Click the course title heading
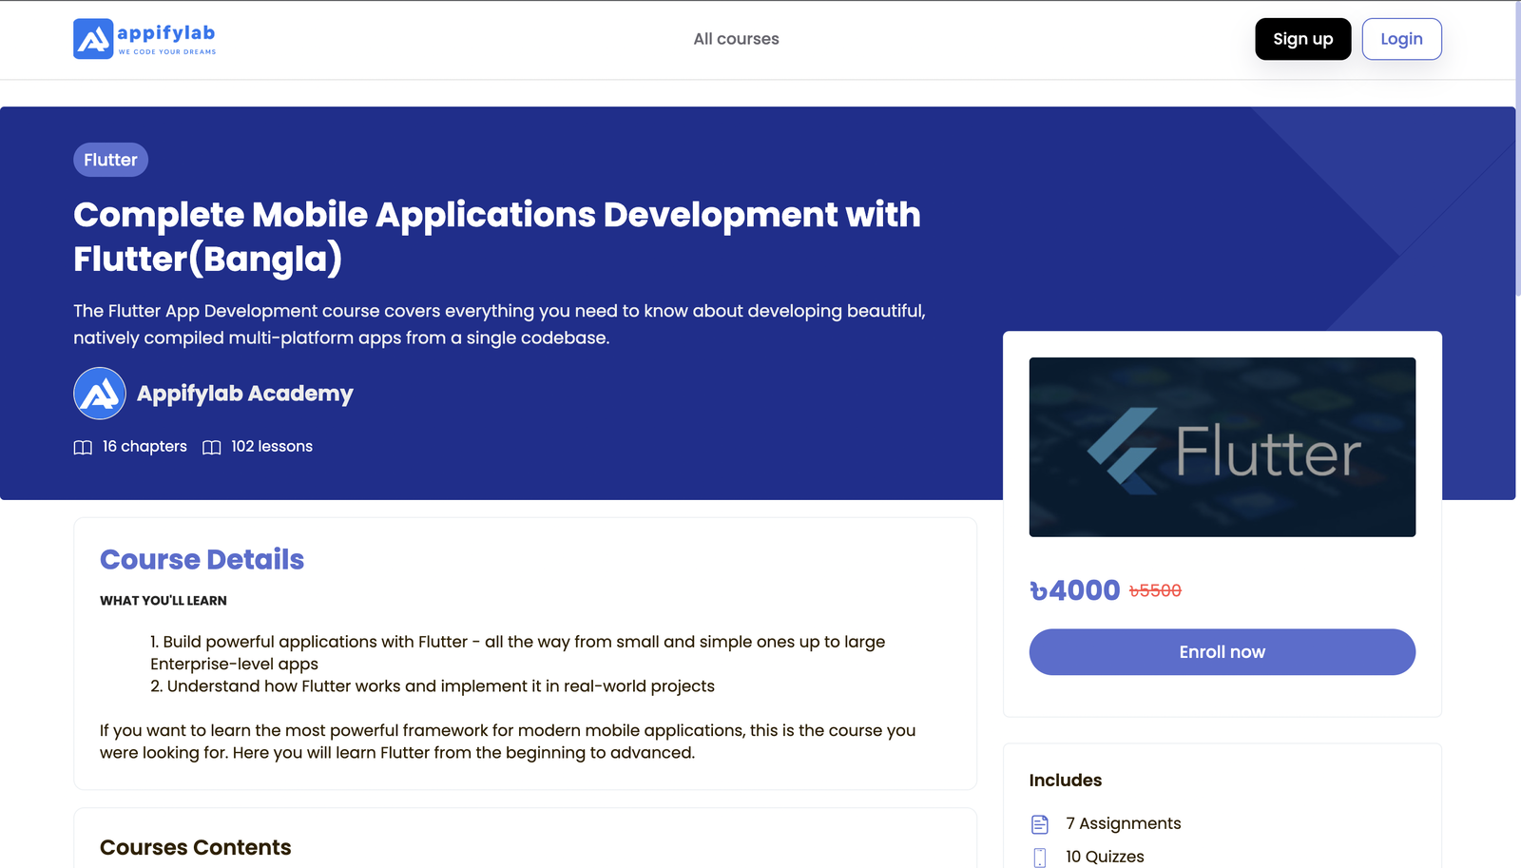 tap(496, 237)
